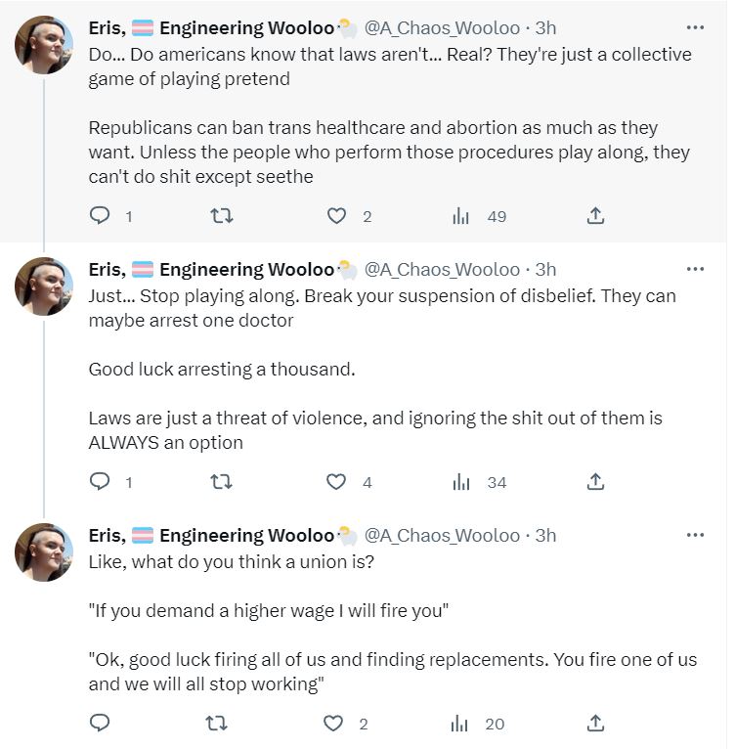Like the union tweet with 2 likes

pos(333,724)
